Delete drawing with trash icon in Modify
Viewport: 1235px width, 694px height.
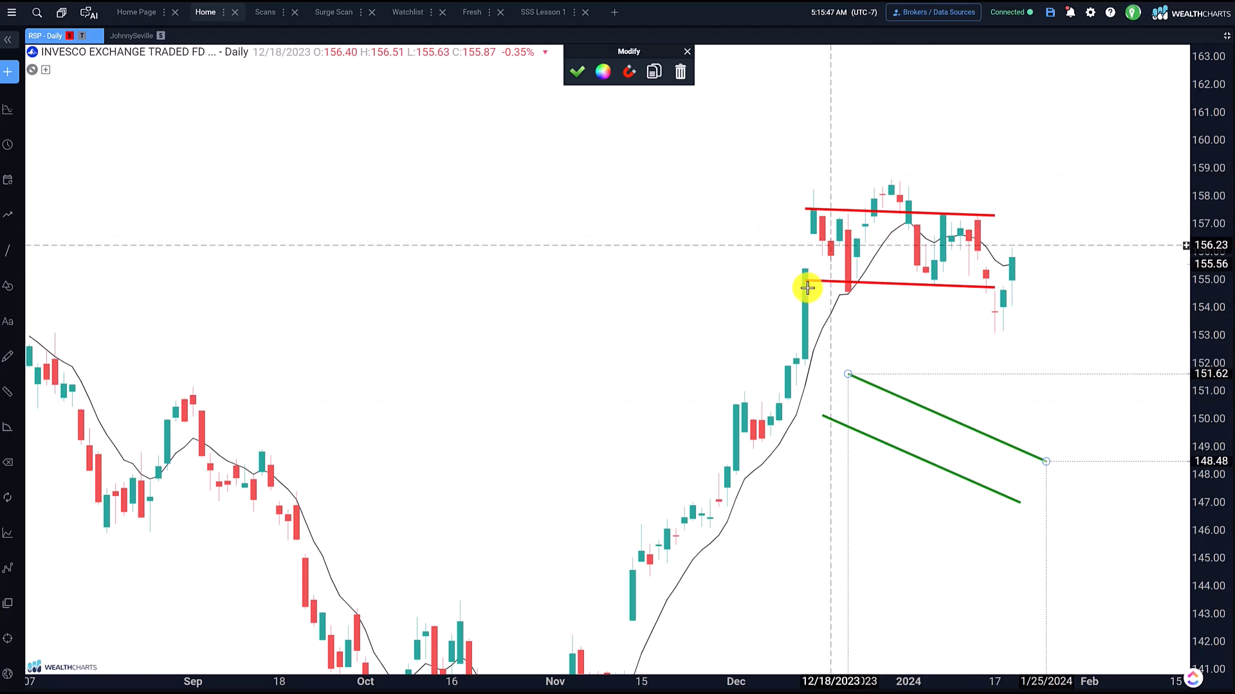pos(681,71)
